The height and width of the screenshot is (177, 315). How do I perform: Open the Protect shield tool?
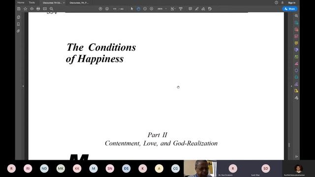point(296,70)
